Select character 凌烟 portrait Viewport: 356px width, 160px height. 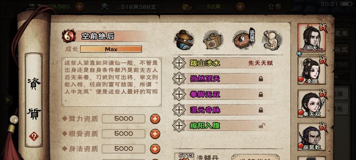pos(312,70)
